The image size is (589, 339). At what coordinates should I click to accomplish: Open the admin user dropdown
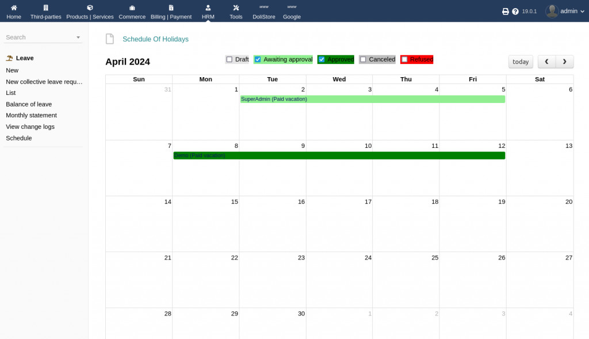tap(565, 11)
